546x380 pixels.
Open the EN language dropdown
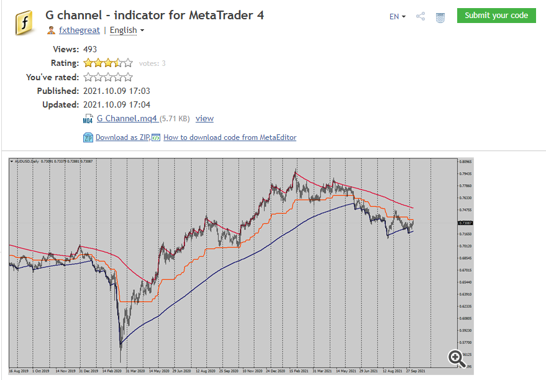398,16
